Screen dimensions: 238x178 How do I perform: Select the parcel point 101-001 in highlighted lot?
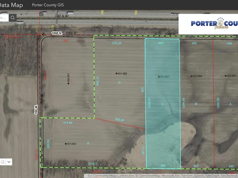pos(159,77)
